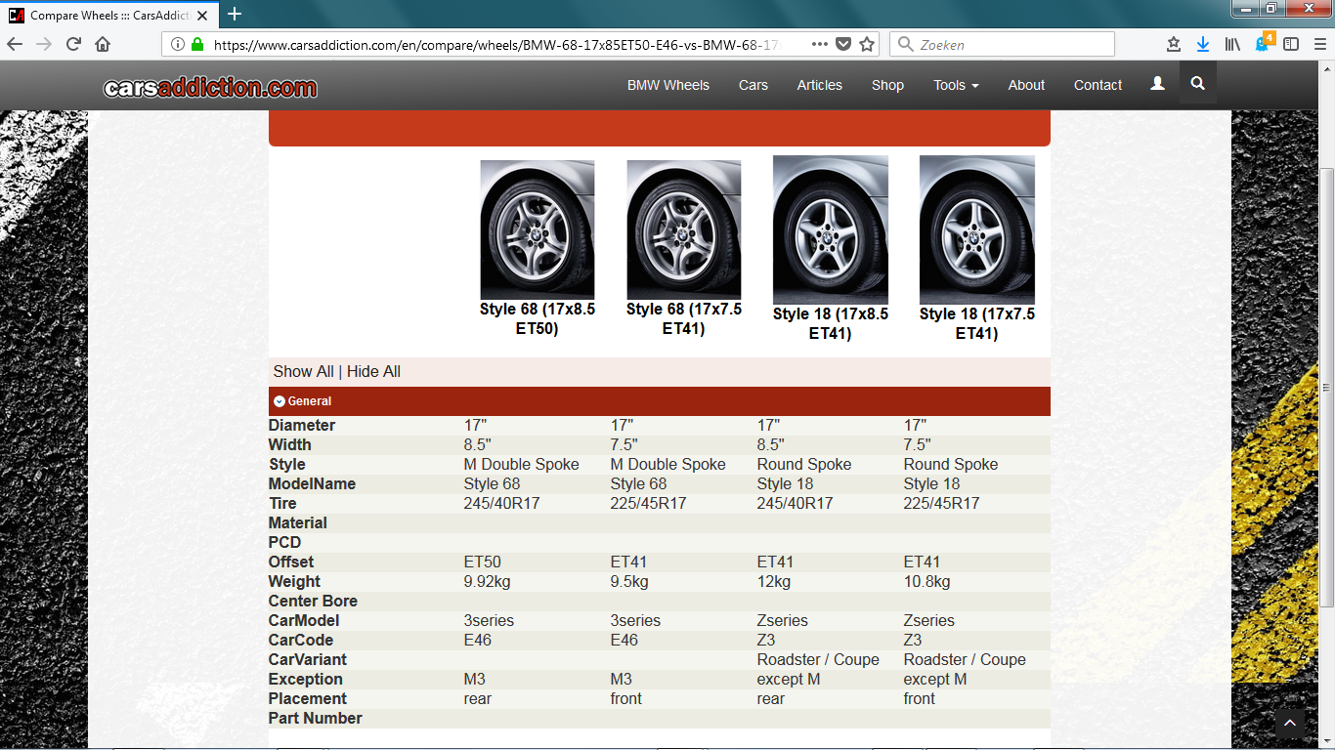1335x750 pixels.
Task: Collapse the General section chevron
Action: (x=280, y=401)
